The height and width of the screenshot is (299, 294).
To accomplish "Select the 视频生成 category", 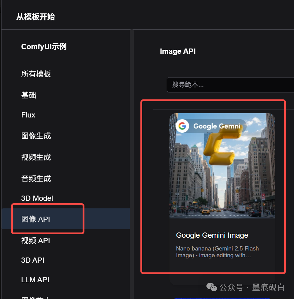I will (36, 157).
